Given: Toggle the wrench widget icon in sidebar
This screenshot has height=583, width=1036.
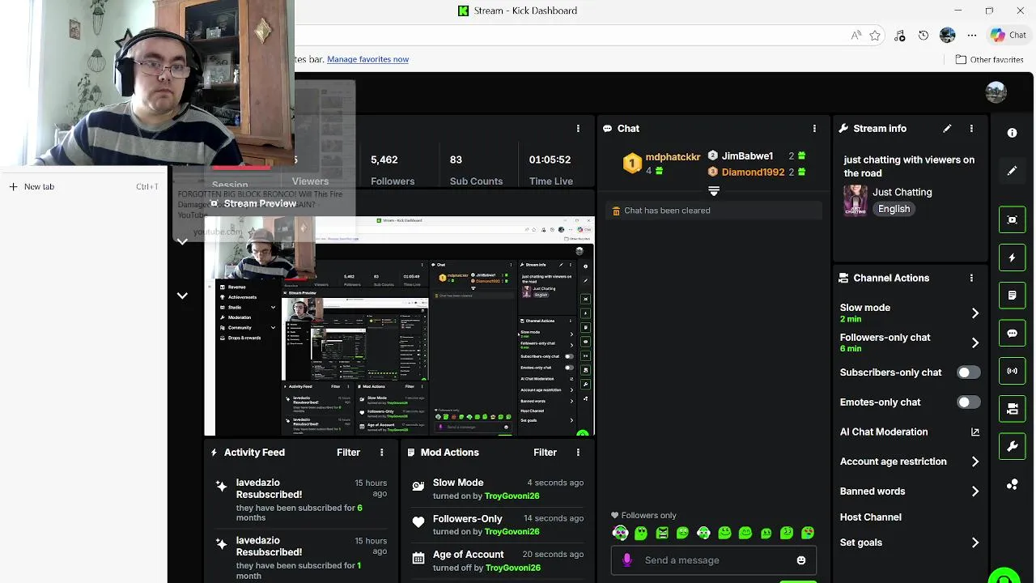Looking at the screenshot, I should pyautogui.click(x=1012, y=447).
